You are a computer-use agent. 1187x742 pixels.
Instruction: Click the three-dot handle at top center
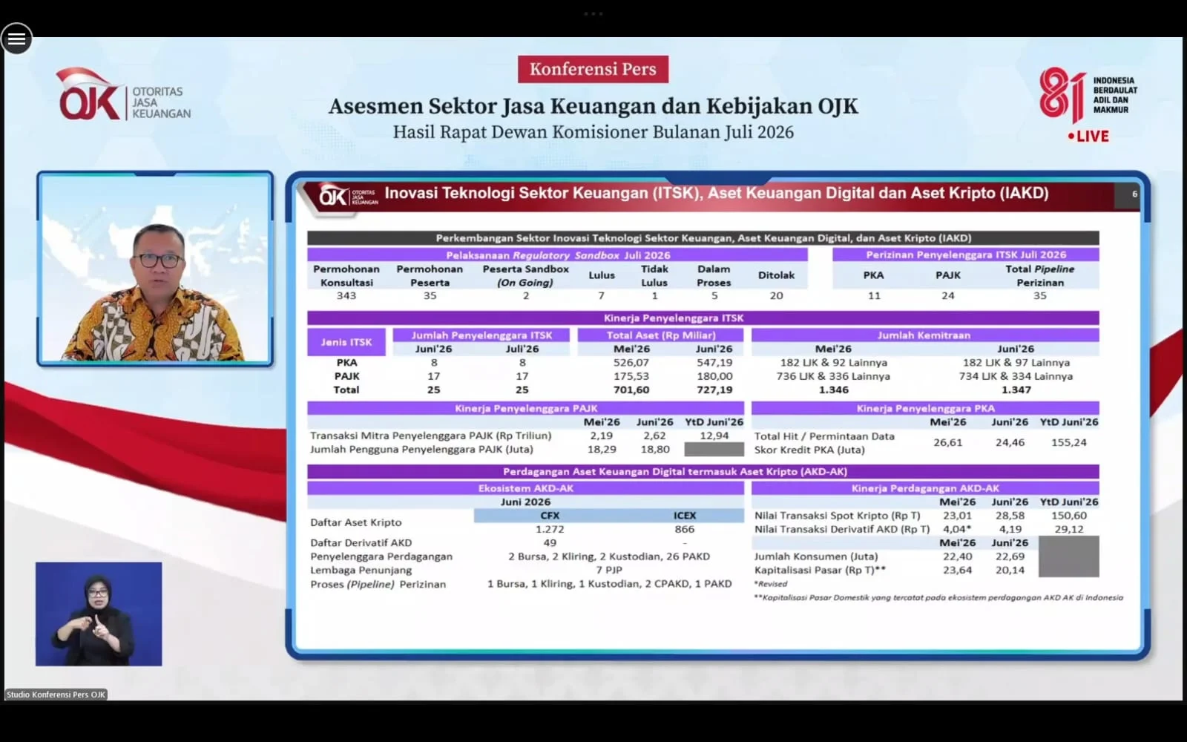pyautogui.click(x=593, y=13)
